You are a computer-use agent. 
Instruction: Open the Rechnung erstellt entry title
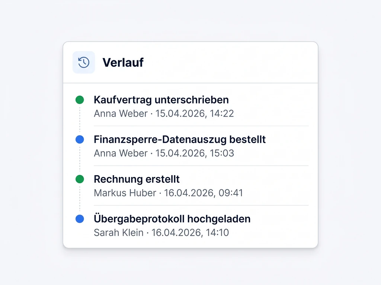pyautogui.click(x=137, y=179)
